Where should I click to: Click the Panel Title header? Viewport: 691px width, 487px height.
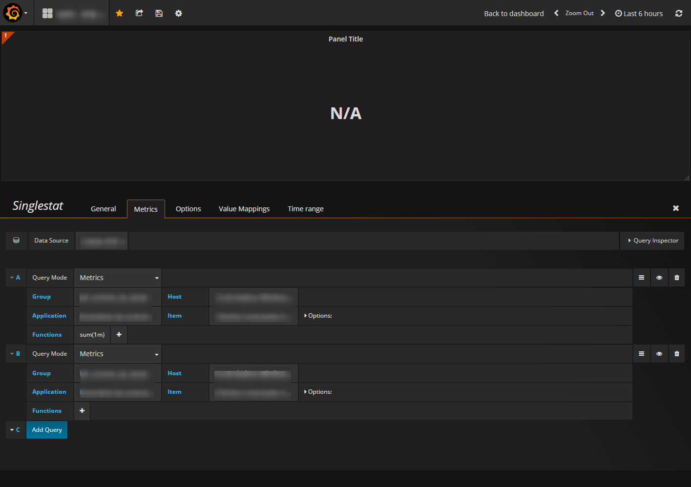pos(346,39)
